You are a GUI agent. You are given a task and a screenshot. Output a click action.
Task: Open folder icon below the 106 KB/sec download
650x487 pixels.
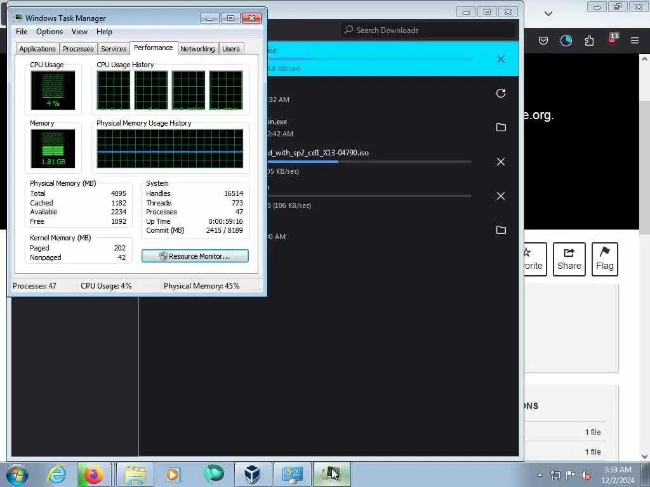501,230
